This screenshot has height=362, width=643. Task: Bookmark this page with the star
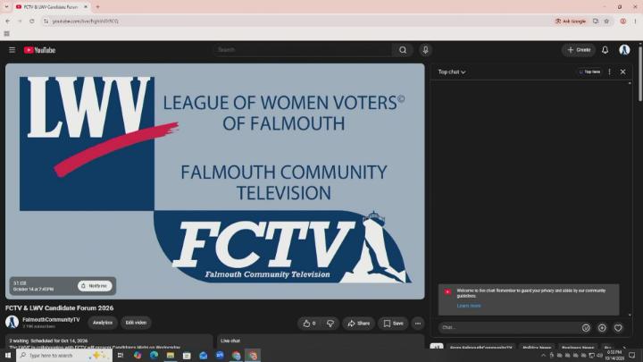click(606, 21)
